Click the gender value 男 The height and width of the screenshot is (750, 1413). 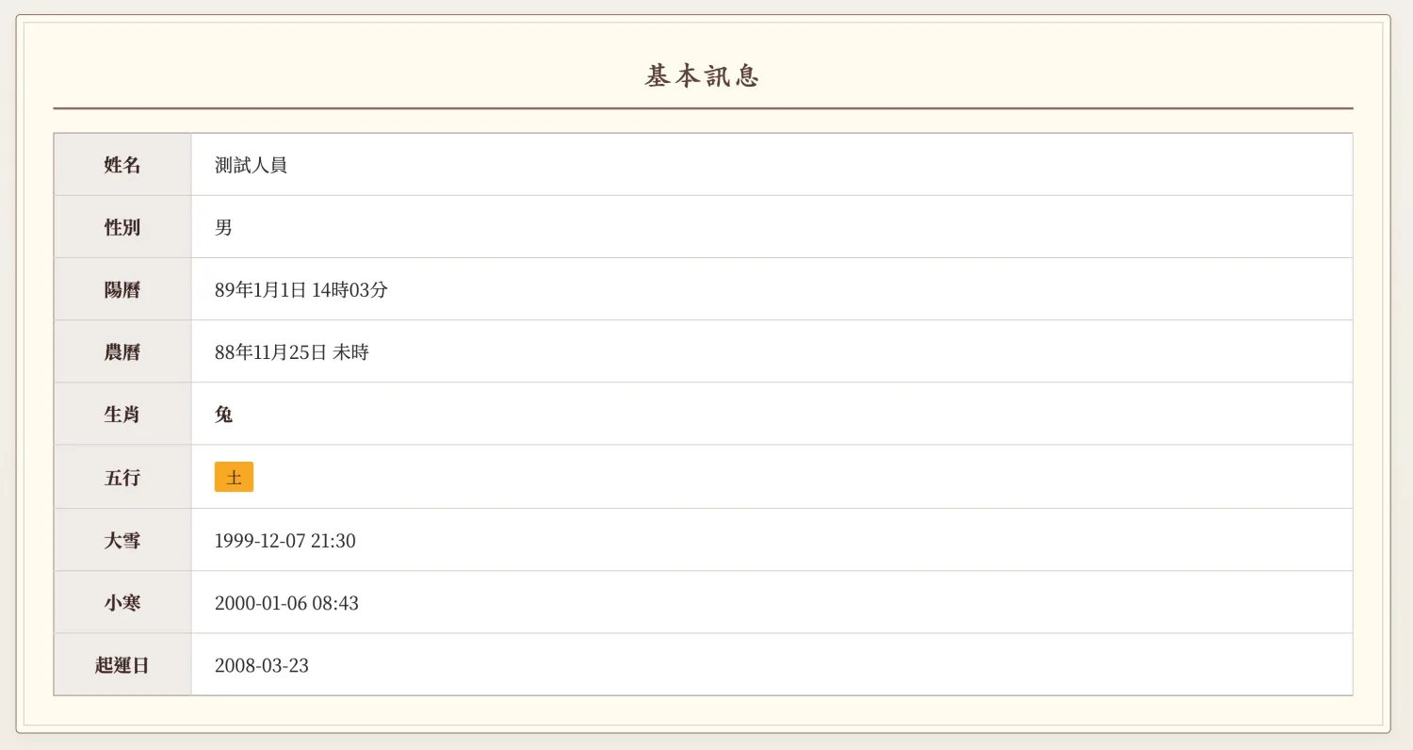tap(223, 227)
